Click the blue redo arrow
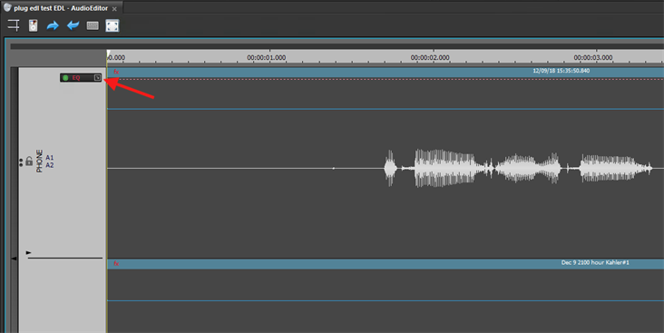 pos(53,25)
